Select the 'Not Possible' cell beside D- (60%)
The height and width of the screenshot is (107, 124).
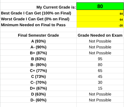(100, 100)
